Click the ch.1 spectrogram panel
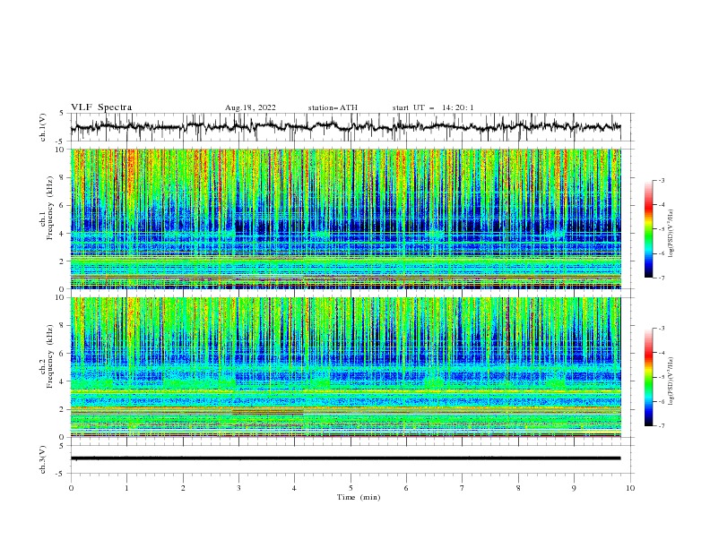Image resolution: width=710 pixels, height=548 pixels. [346, 218]
